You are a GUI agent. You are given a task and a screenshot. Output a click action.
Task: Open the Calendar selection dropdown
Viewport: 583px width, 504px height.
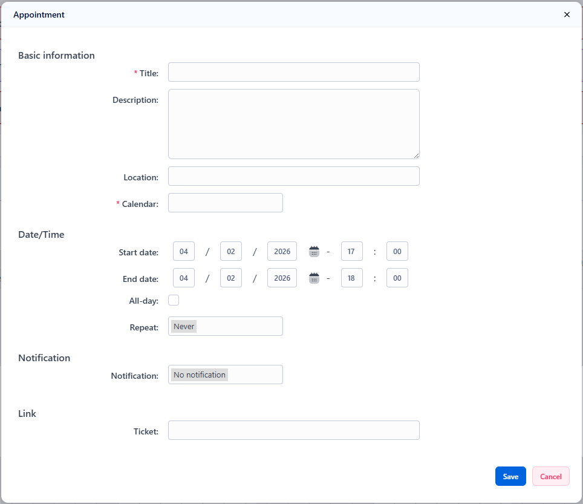click(x=226, y=203)
